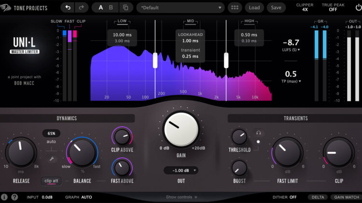Open the preset browser grid icon

(235, 8)
